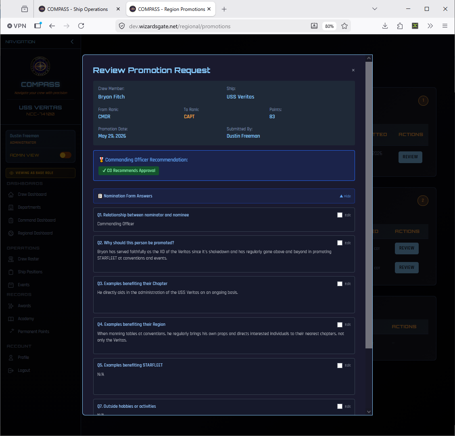Tick the Q7 Outside hobbies checkbox
This screenshot has height=436, width=455.
point(340,407)
